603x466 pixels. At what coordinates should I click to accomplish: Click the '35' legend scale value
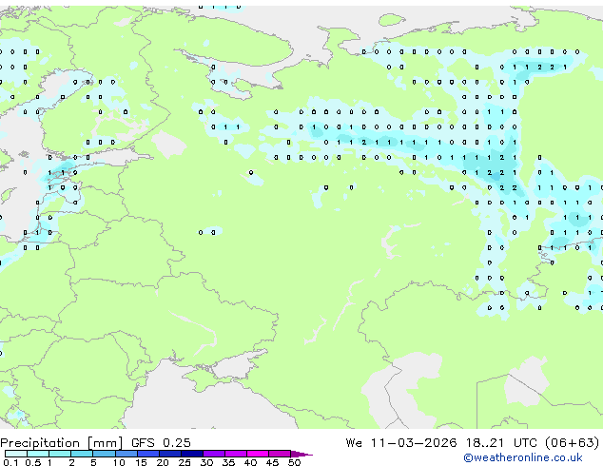[228, 462]
